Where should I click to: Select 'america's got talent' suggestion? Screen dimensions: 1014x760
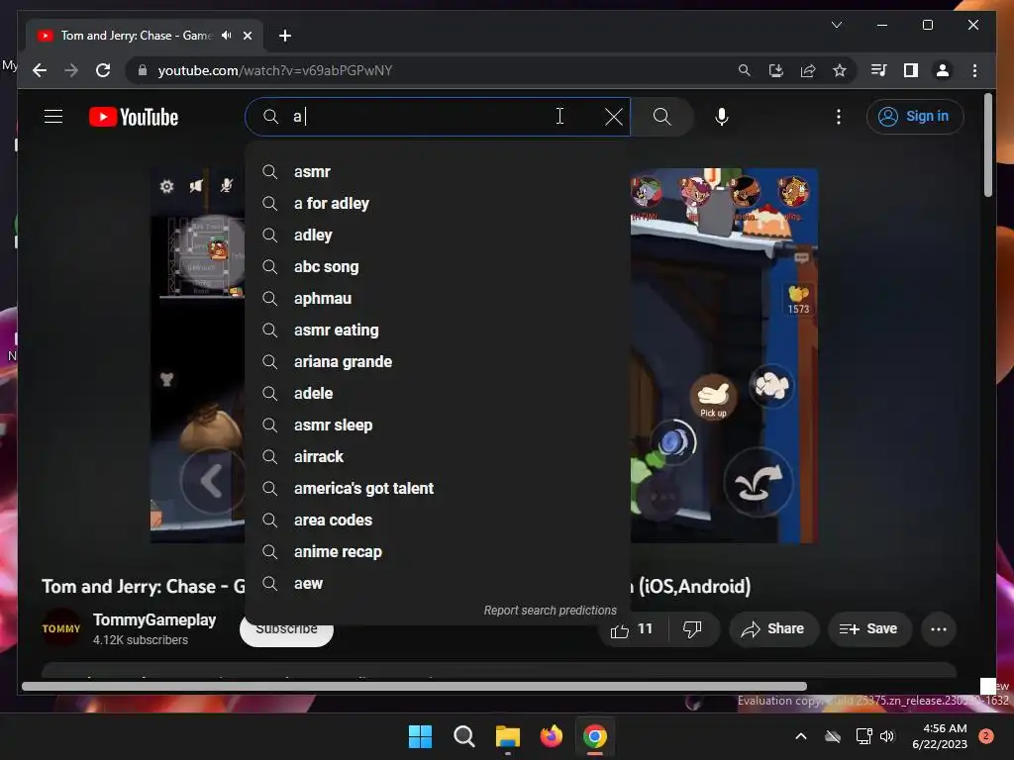coord(437,489)
